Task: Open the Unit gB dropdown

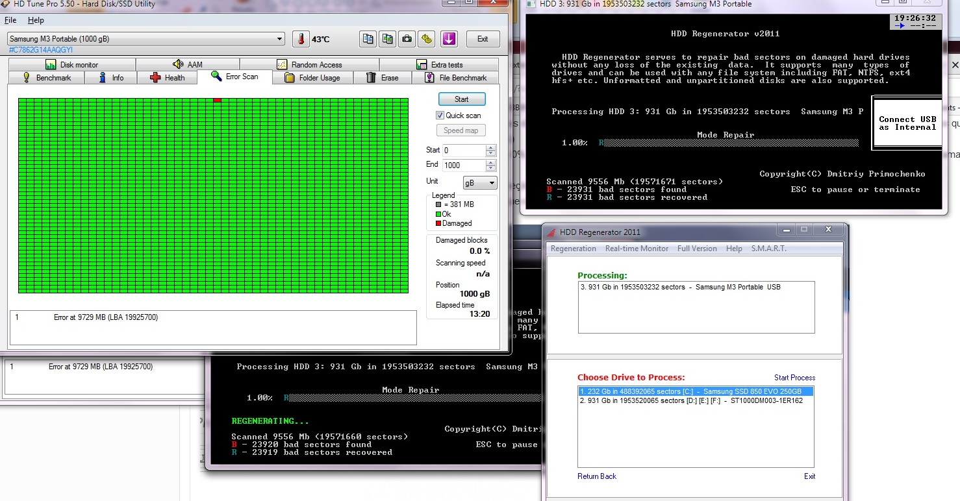Action: tap(480, 183)
